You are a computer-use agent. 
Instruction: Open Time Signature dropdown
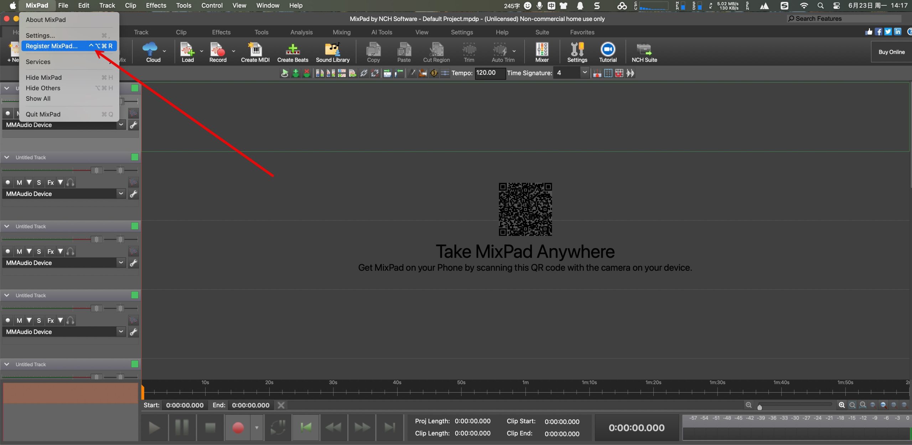584,73
